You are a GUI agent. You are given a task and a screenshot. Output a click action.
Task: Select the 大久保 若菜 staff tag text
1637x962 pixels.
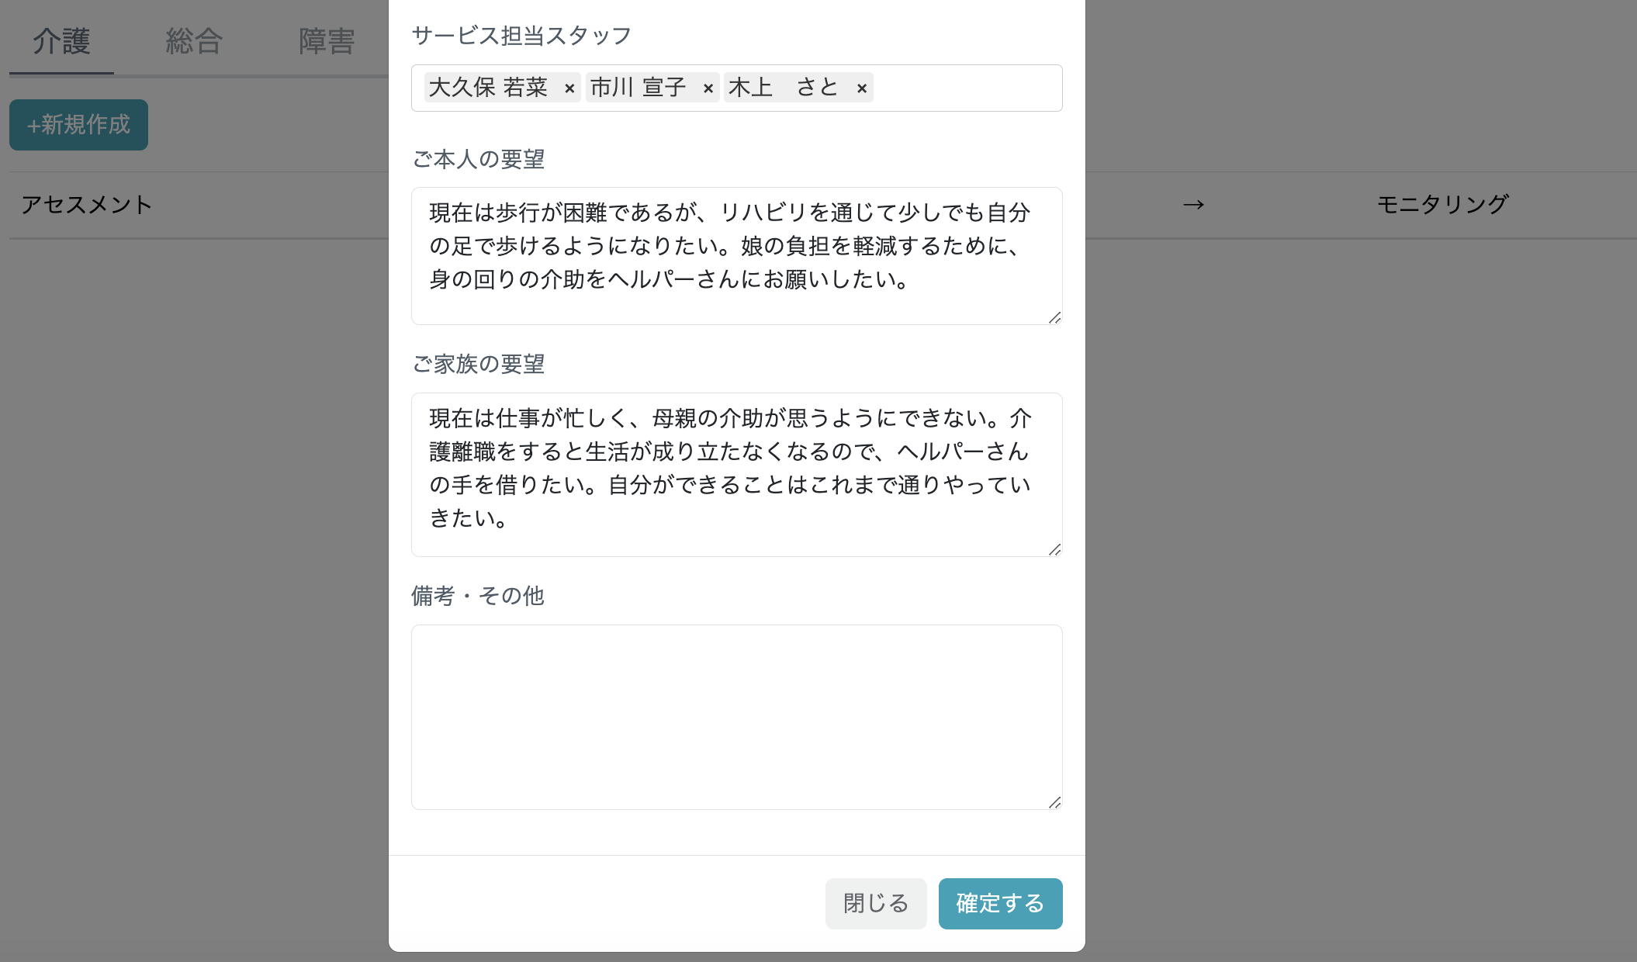(x=489, y=88)
